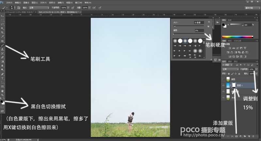
Task: Toggle pressure for size button in options bar
Action: coord(100,8)
